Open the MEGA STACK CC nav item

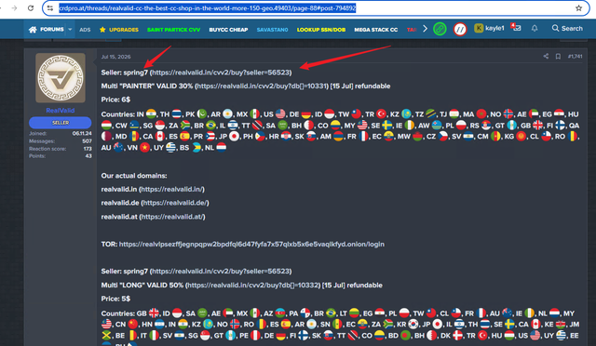click(x=376, y=30)
